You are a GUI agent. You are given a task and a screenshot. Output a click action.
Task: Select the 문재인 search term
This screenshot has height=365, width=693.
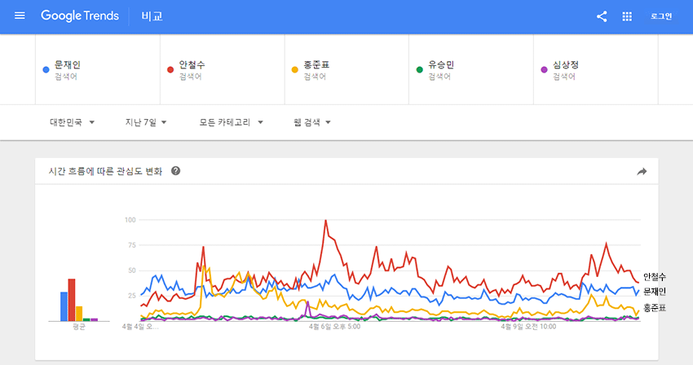[x=67, y=65]
